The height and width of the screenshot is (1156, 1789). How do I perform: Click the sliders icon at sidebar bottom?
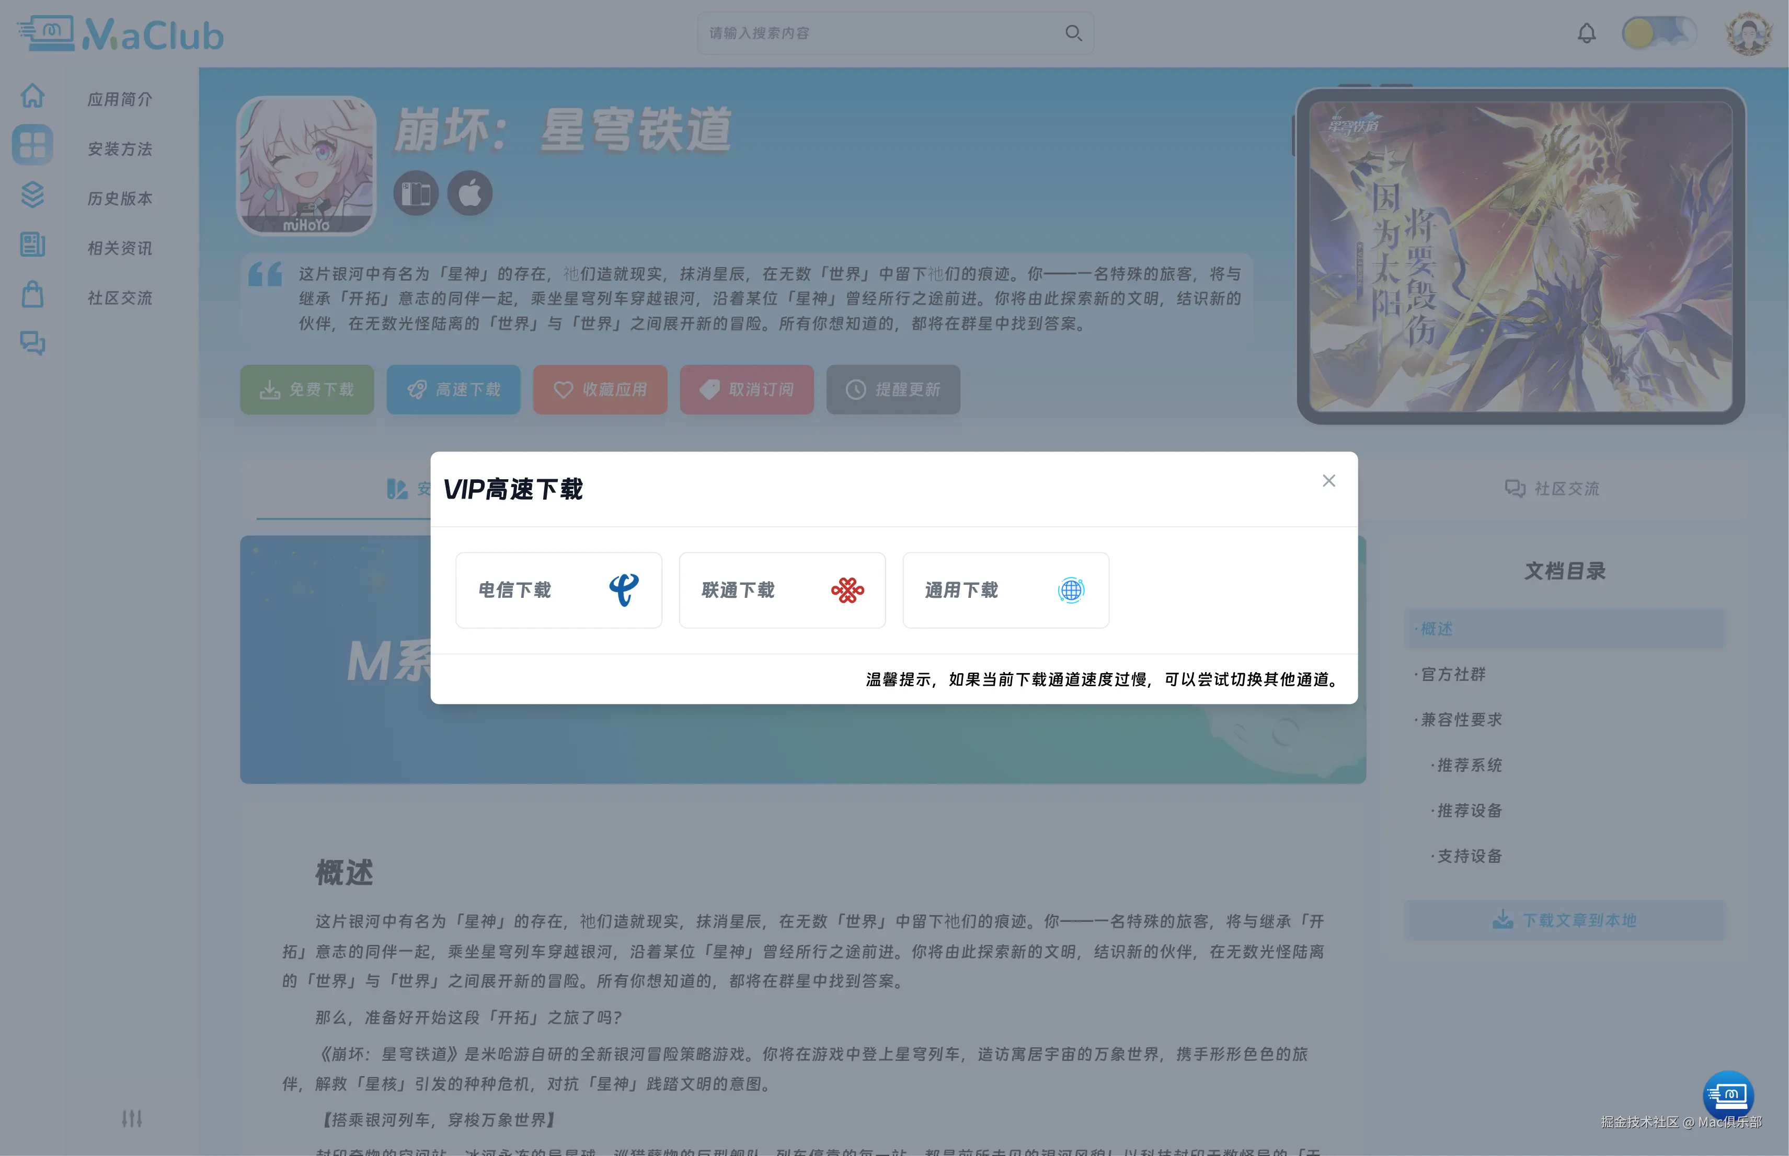tap(131, 1118)
